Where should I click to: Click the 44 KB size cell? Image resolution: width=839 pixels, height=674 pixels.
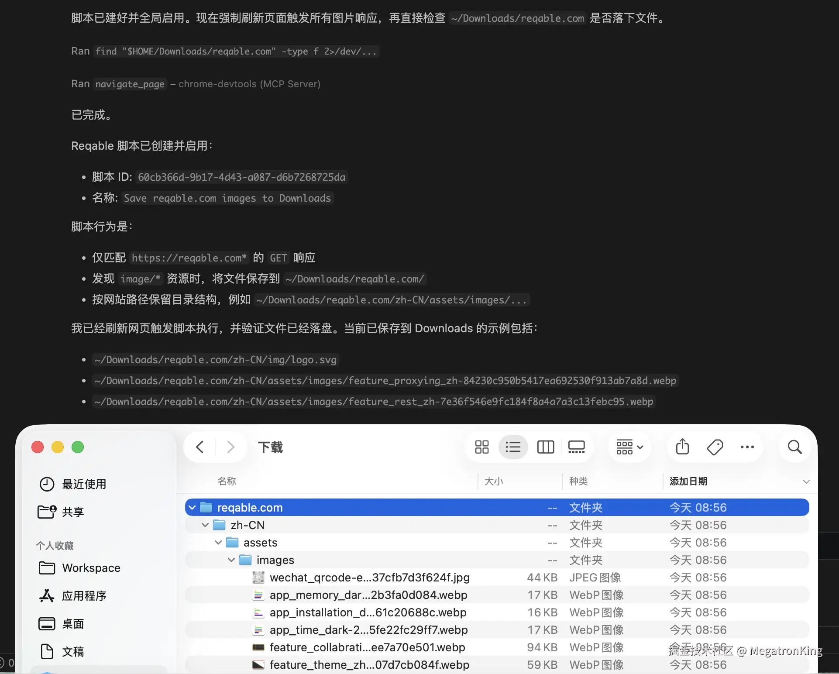pos(542,578)
